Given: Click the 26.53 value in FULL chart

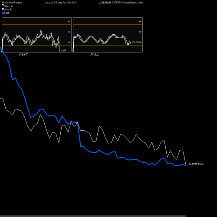Looking at the screenshot, I should tap(135, 42).
